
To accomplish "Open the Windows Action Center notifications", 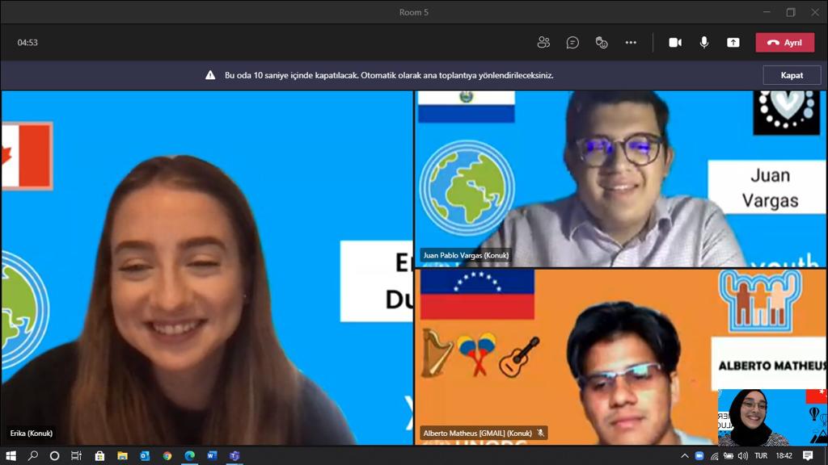I will (808, 455).
